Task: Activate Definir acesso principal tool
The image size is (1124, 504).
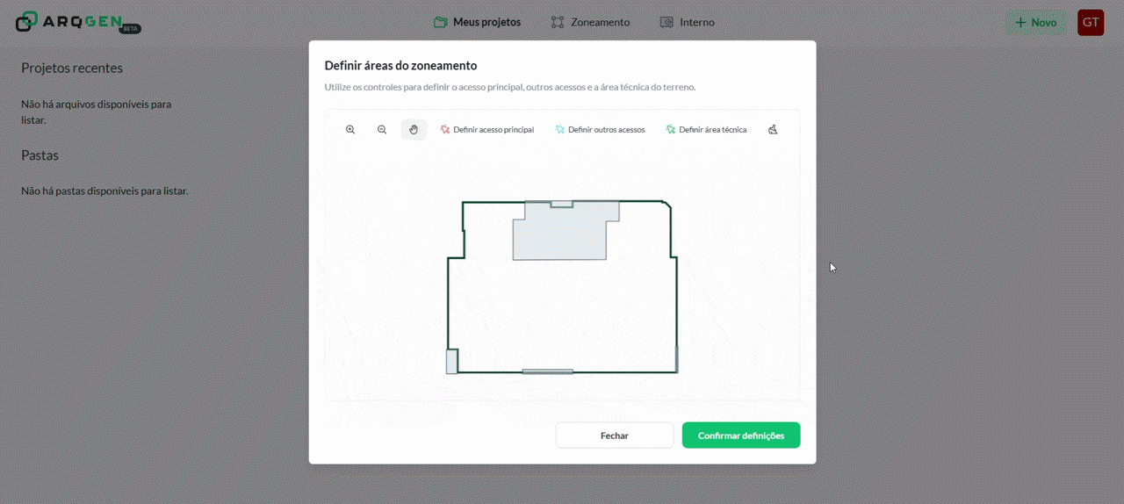Action: tap(487, 130)
